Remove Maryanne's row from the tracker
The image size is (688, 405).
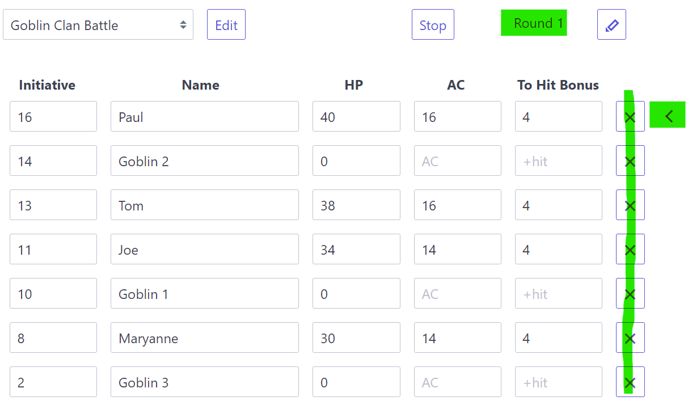(630, 338)
